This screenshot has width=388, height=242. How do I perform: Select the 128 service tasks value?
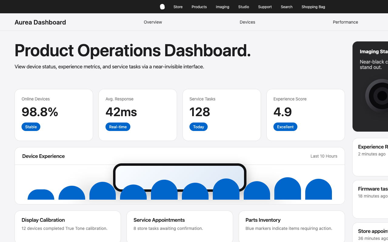(x=200, y=112)
